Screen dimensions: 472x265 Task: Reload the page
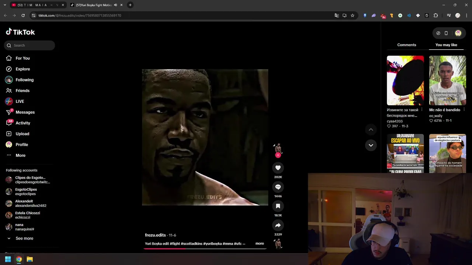[x=23, y=15]
